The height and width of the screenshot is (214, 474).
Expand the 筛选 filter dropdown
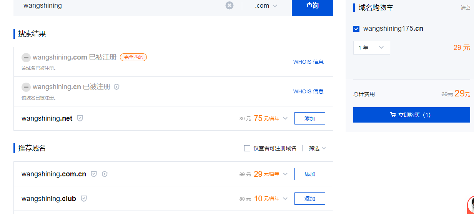tap(317, 148)
